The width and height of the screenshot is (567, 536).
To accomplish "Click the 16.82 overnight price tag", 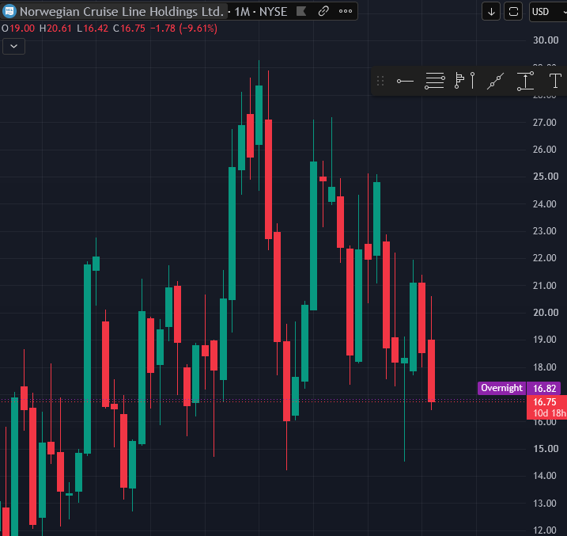I will click(x=544, y=388).
